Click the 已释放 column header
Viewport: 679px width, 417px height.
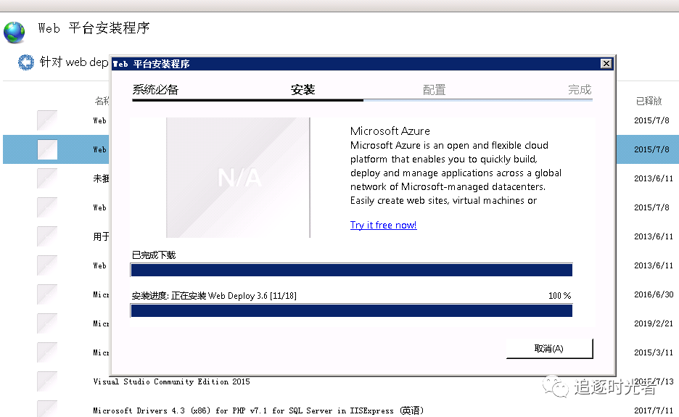point(649,101)
